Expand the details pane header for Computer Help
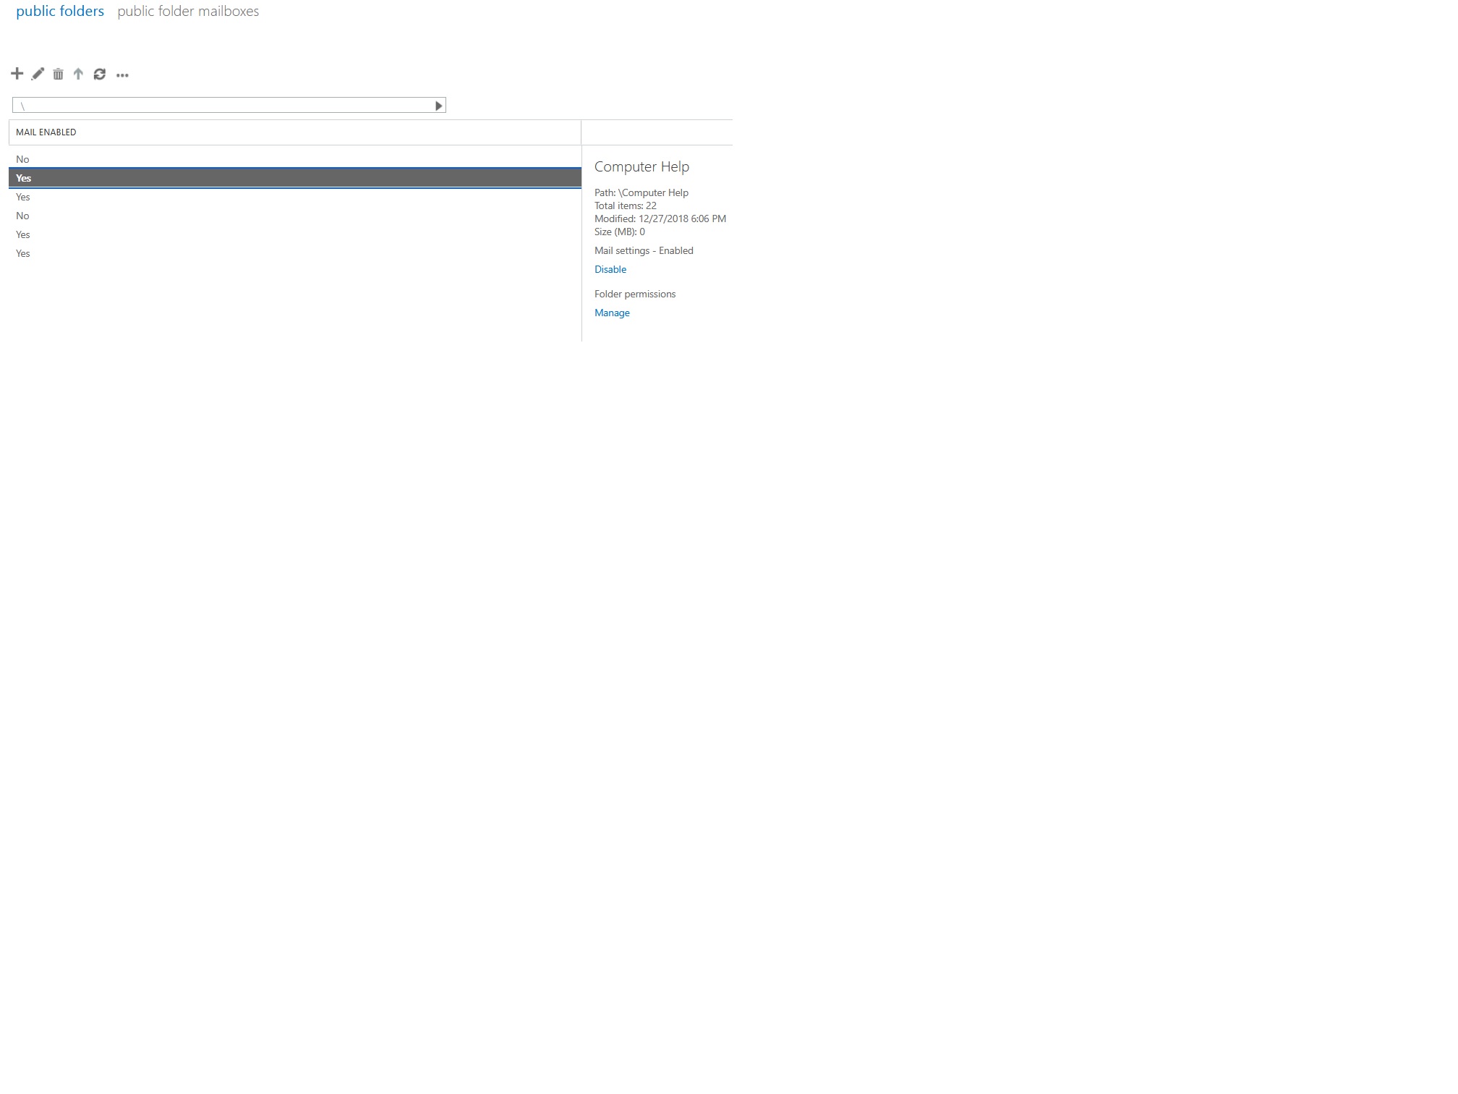 (641, 166)
